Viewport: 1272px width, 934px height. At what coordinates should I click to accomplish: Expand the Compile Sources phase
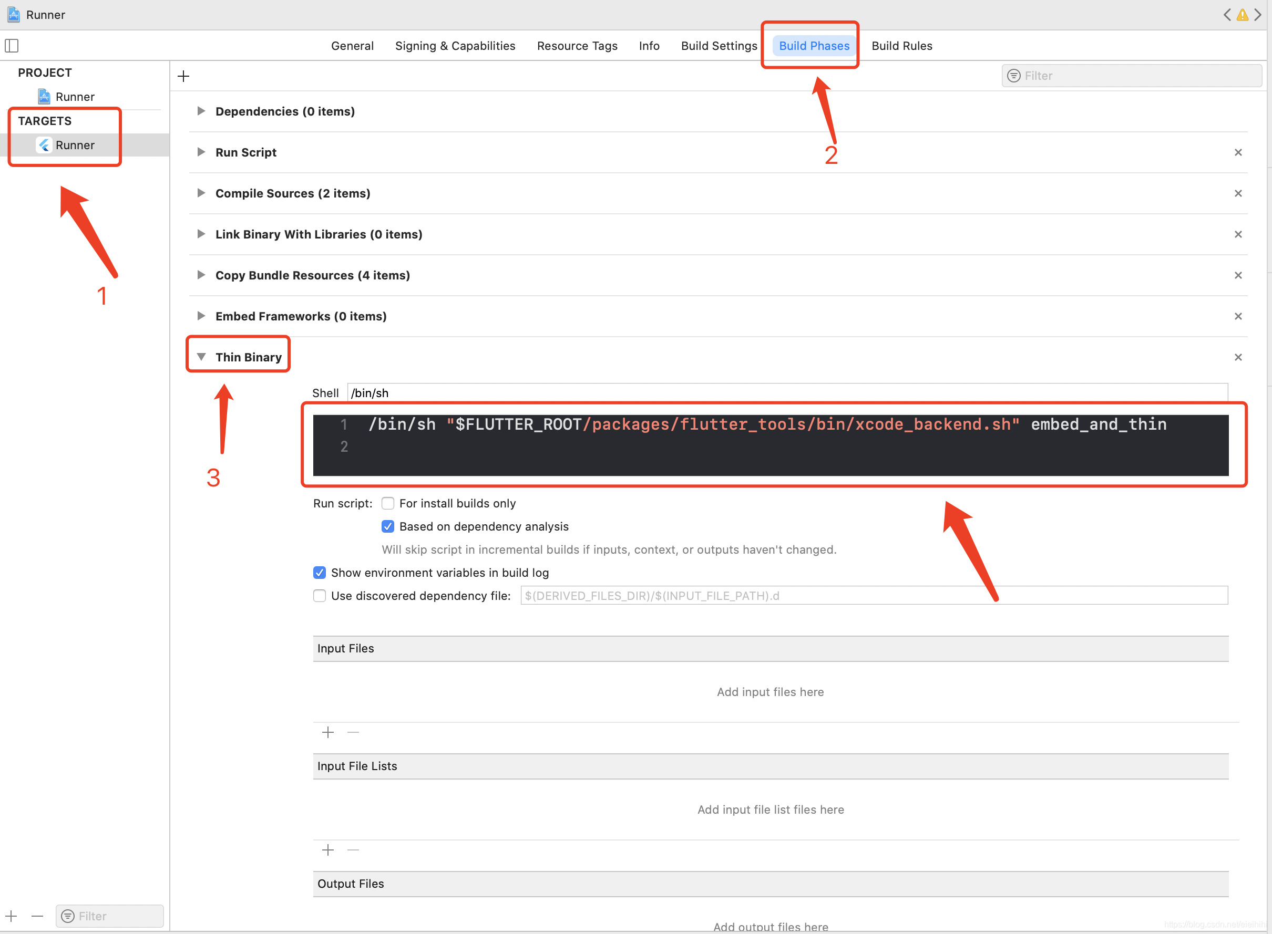tap(200, 193)
